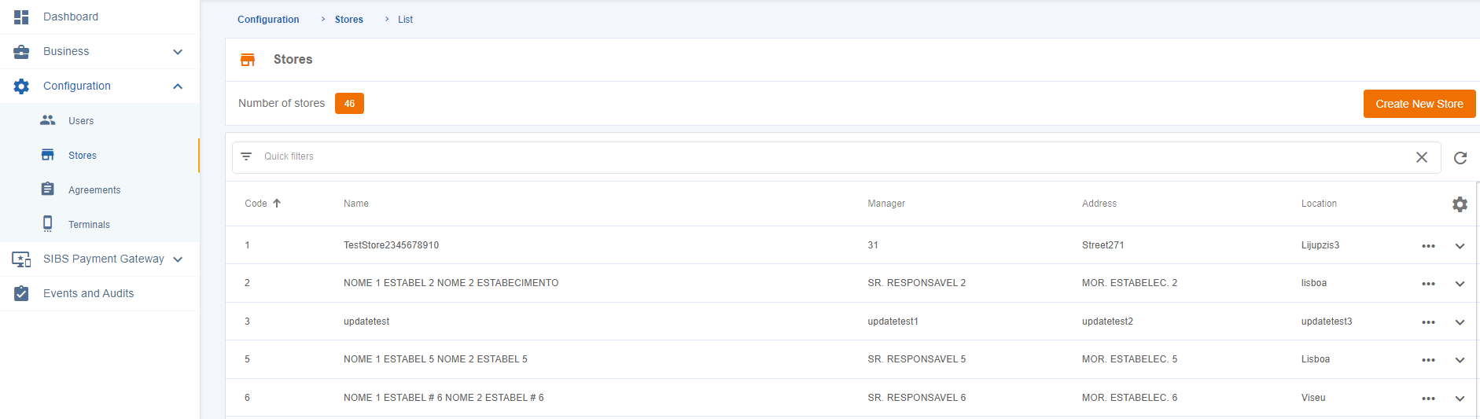Viewport: 1480px width, 419px height.
Task: Open three-dot actions menu for updatetest store
Action: [1428, 322]
